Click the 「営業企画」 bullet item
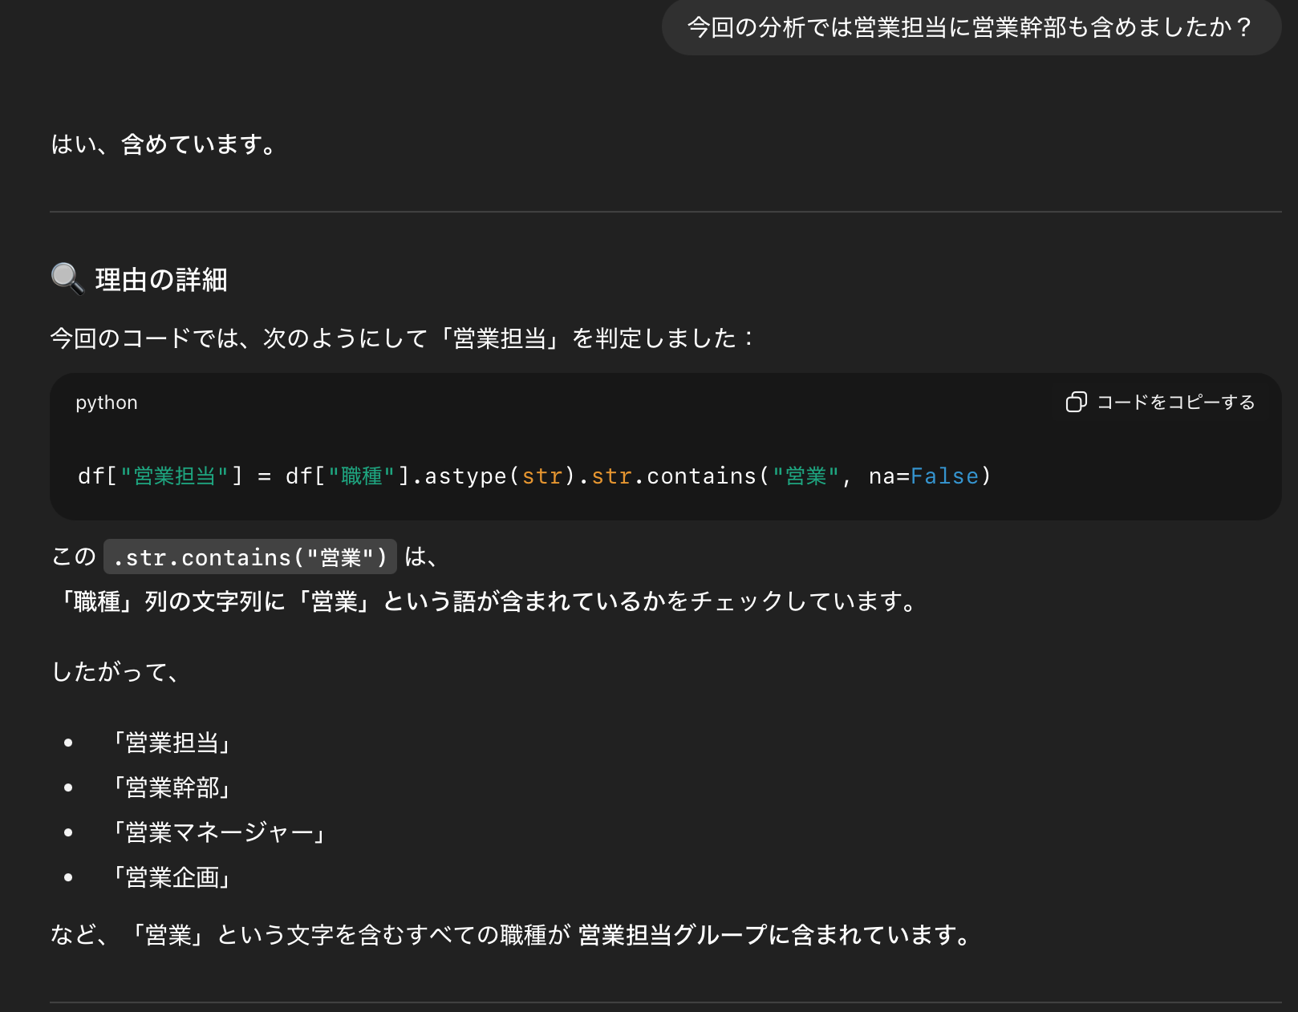1298x1012 pixels. coord(173,877)
